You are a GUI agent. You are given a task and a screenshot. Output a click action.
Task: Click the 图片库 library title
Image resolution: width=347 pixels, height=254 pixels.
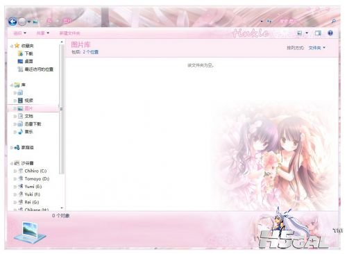[x=81, y=44]
